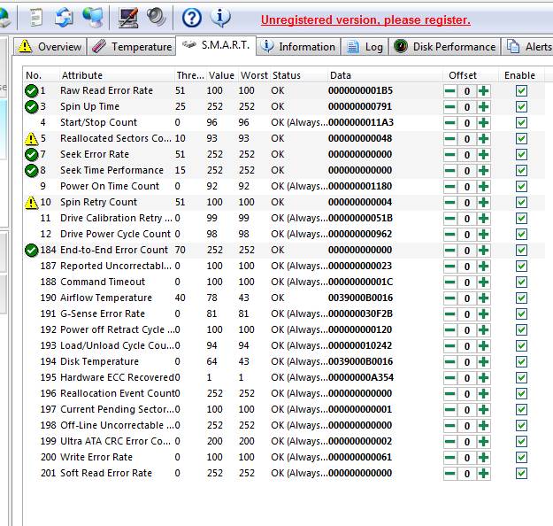The height and width of the screenshot is (526, 553).
Task: Go to the Alerts tab
Action: pyautogui.click(x=527, y=47)
